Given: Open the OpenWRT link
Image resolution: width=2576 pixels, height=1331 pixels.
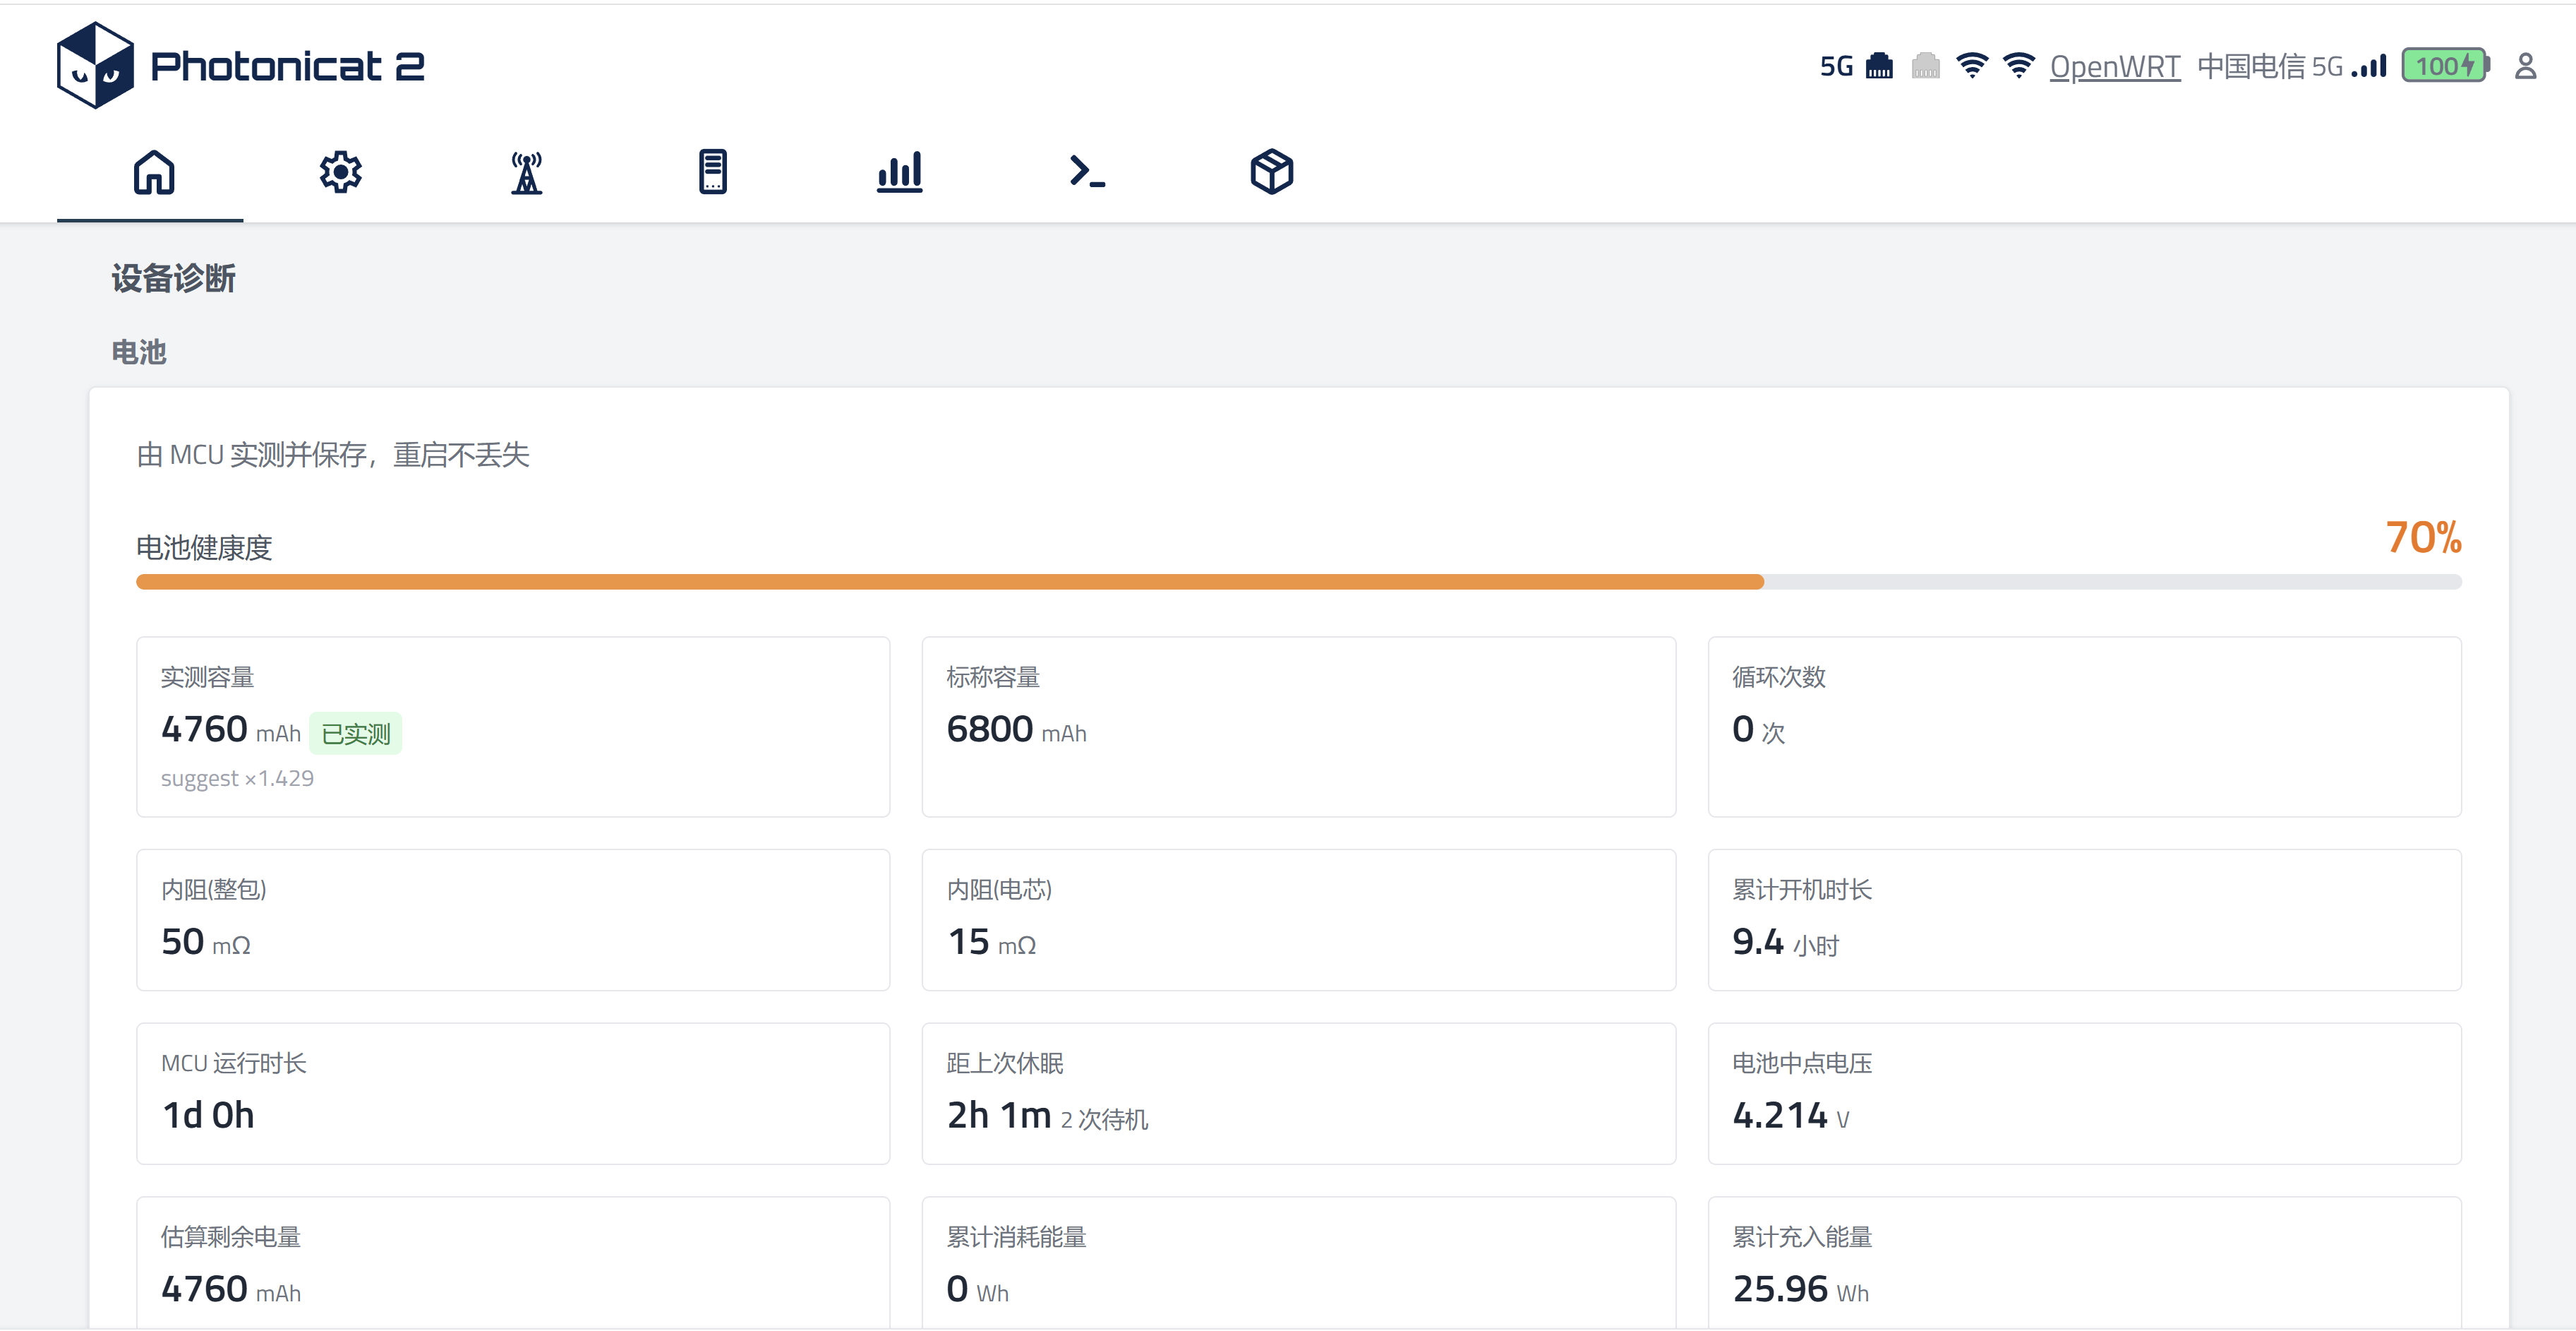Looking at the screenshot, I should (x=2114, y=66).
